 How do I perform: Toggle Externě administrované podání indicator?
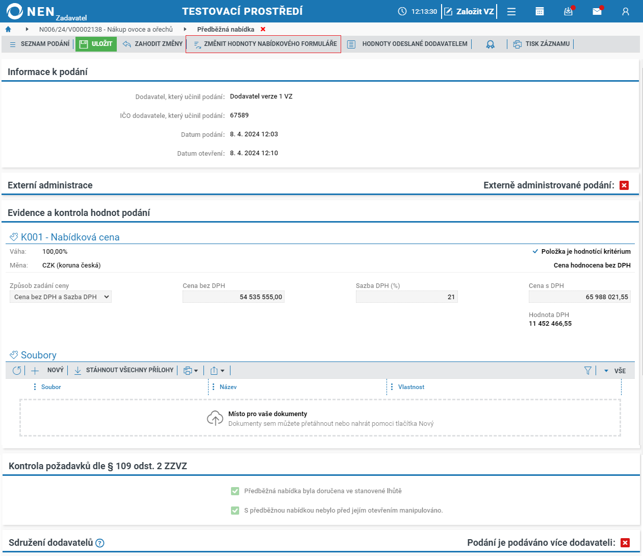[x=624, y=185]
